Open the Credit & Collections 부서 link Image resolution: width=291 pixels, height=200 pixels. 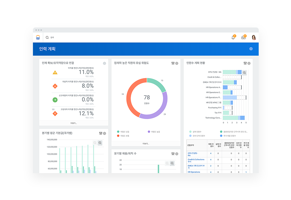[x=196, y=161]
